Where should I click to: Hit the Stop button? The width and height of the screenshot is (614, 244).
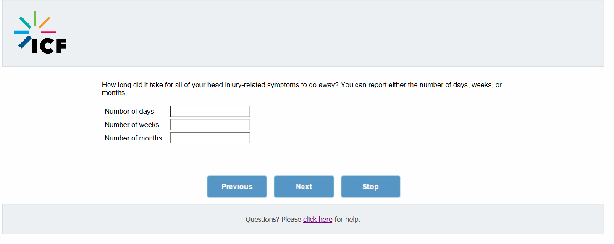(x=370, y=187)
